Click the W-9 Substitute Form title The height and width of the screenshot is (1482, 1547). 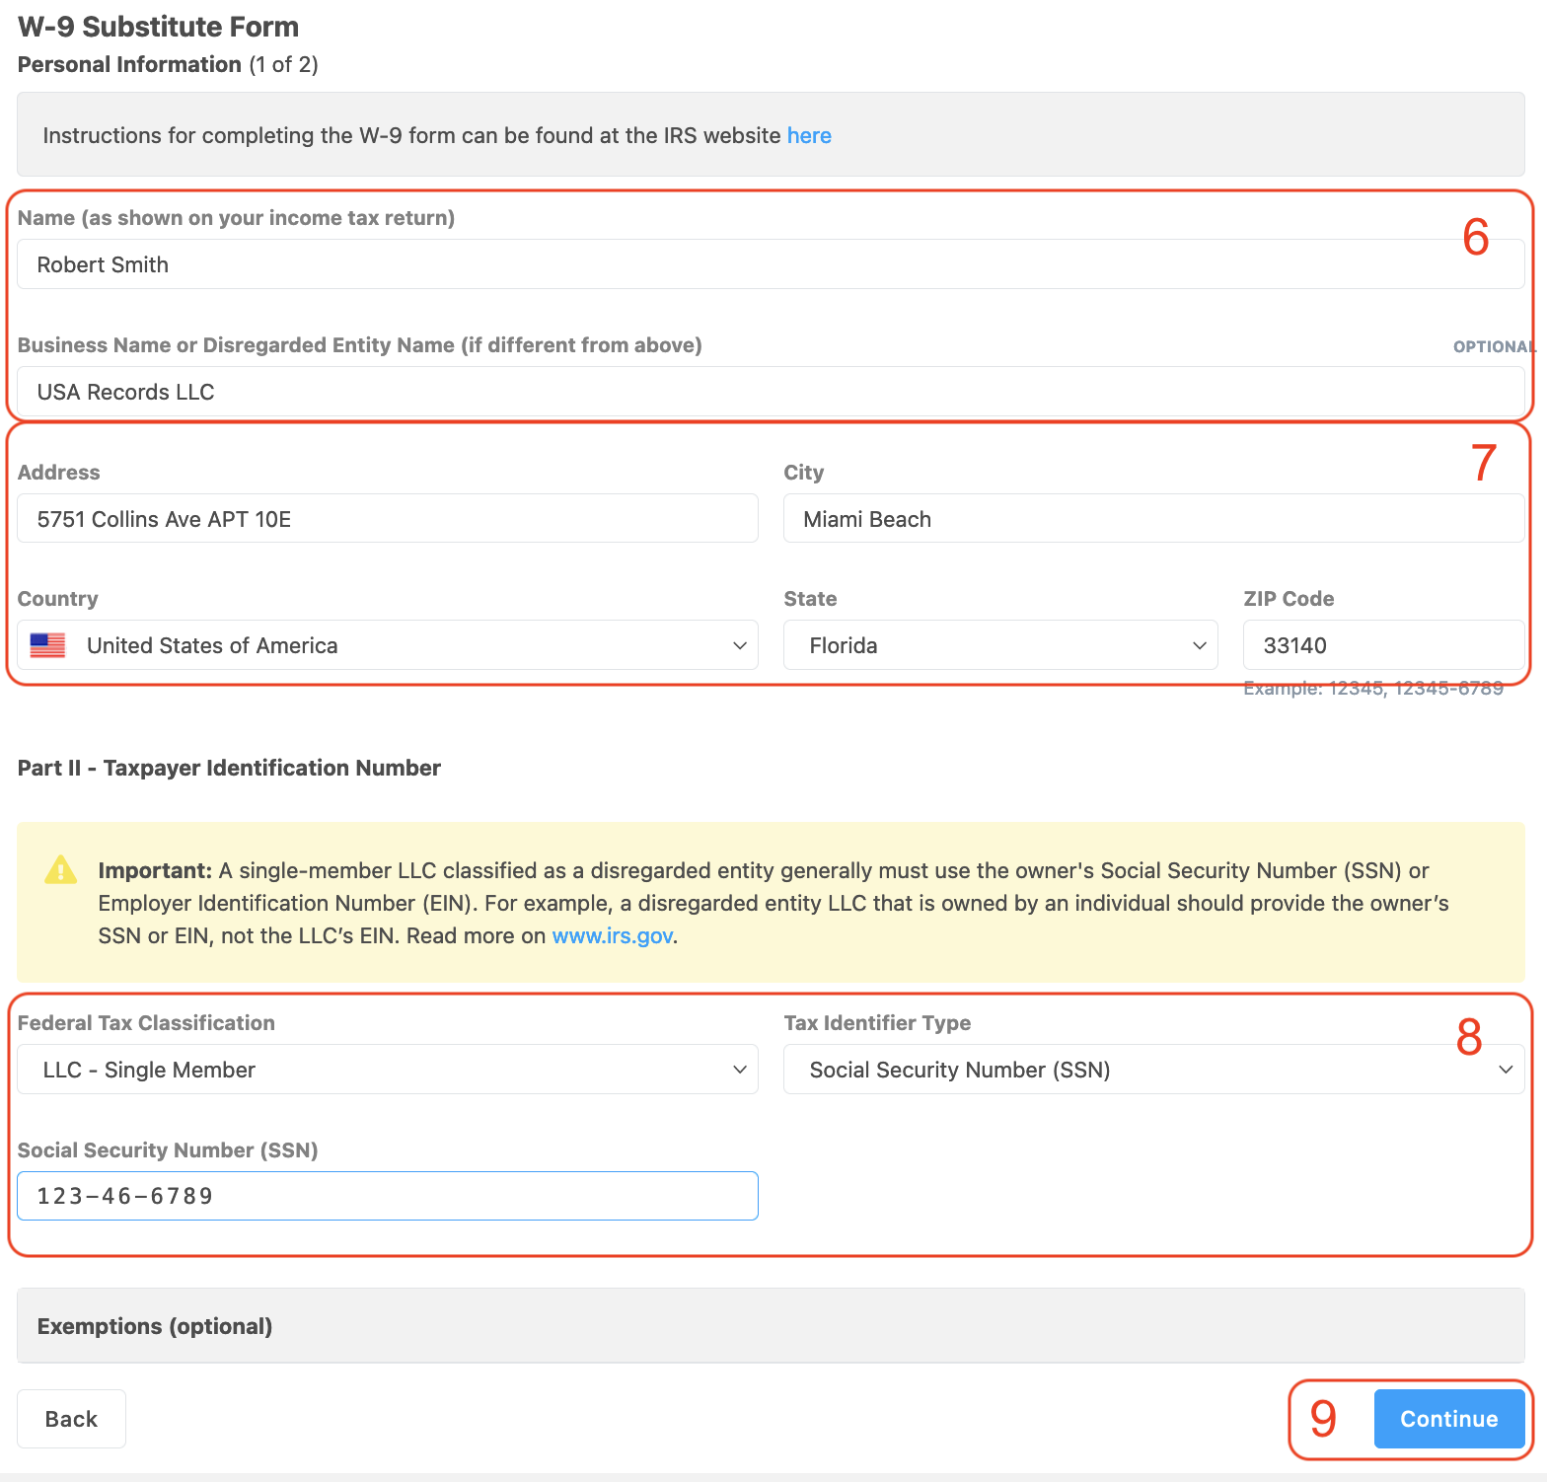pyautogui.click(x=158, y=27)
